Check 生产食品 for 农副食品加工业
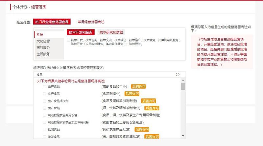The width and height of the screenshot is (263, 146). click(44, 87)
